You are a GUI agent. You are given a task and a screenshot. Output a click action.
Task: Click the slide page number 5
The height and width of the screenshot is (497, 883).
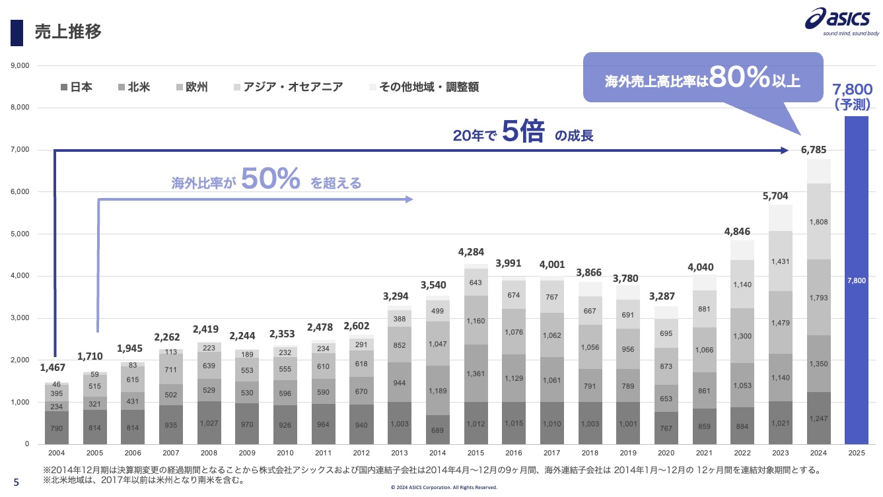[17, 482]
